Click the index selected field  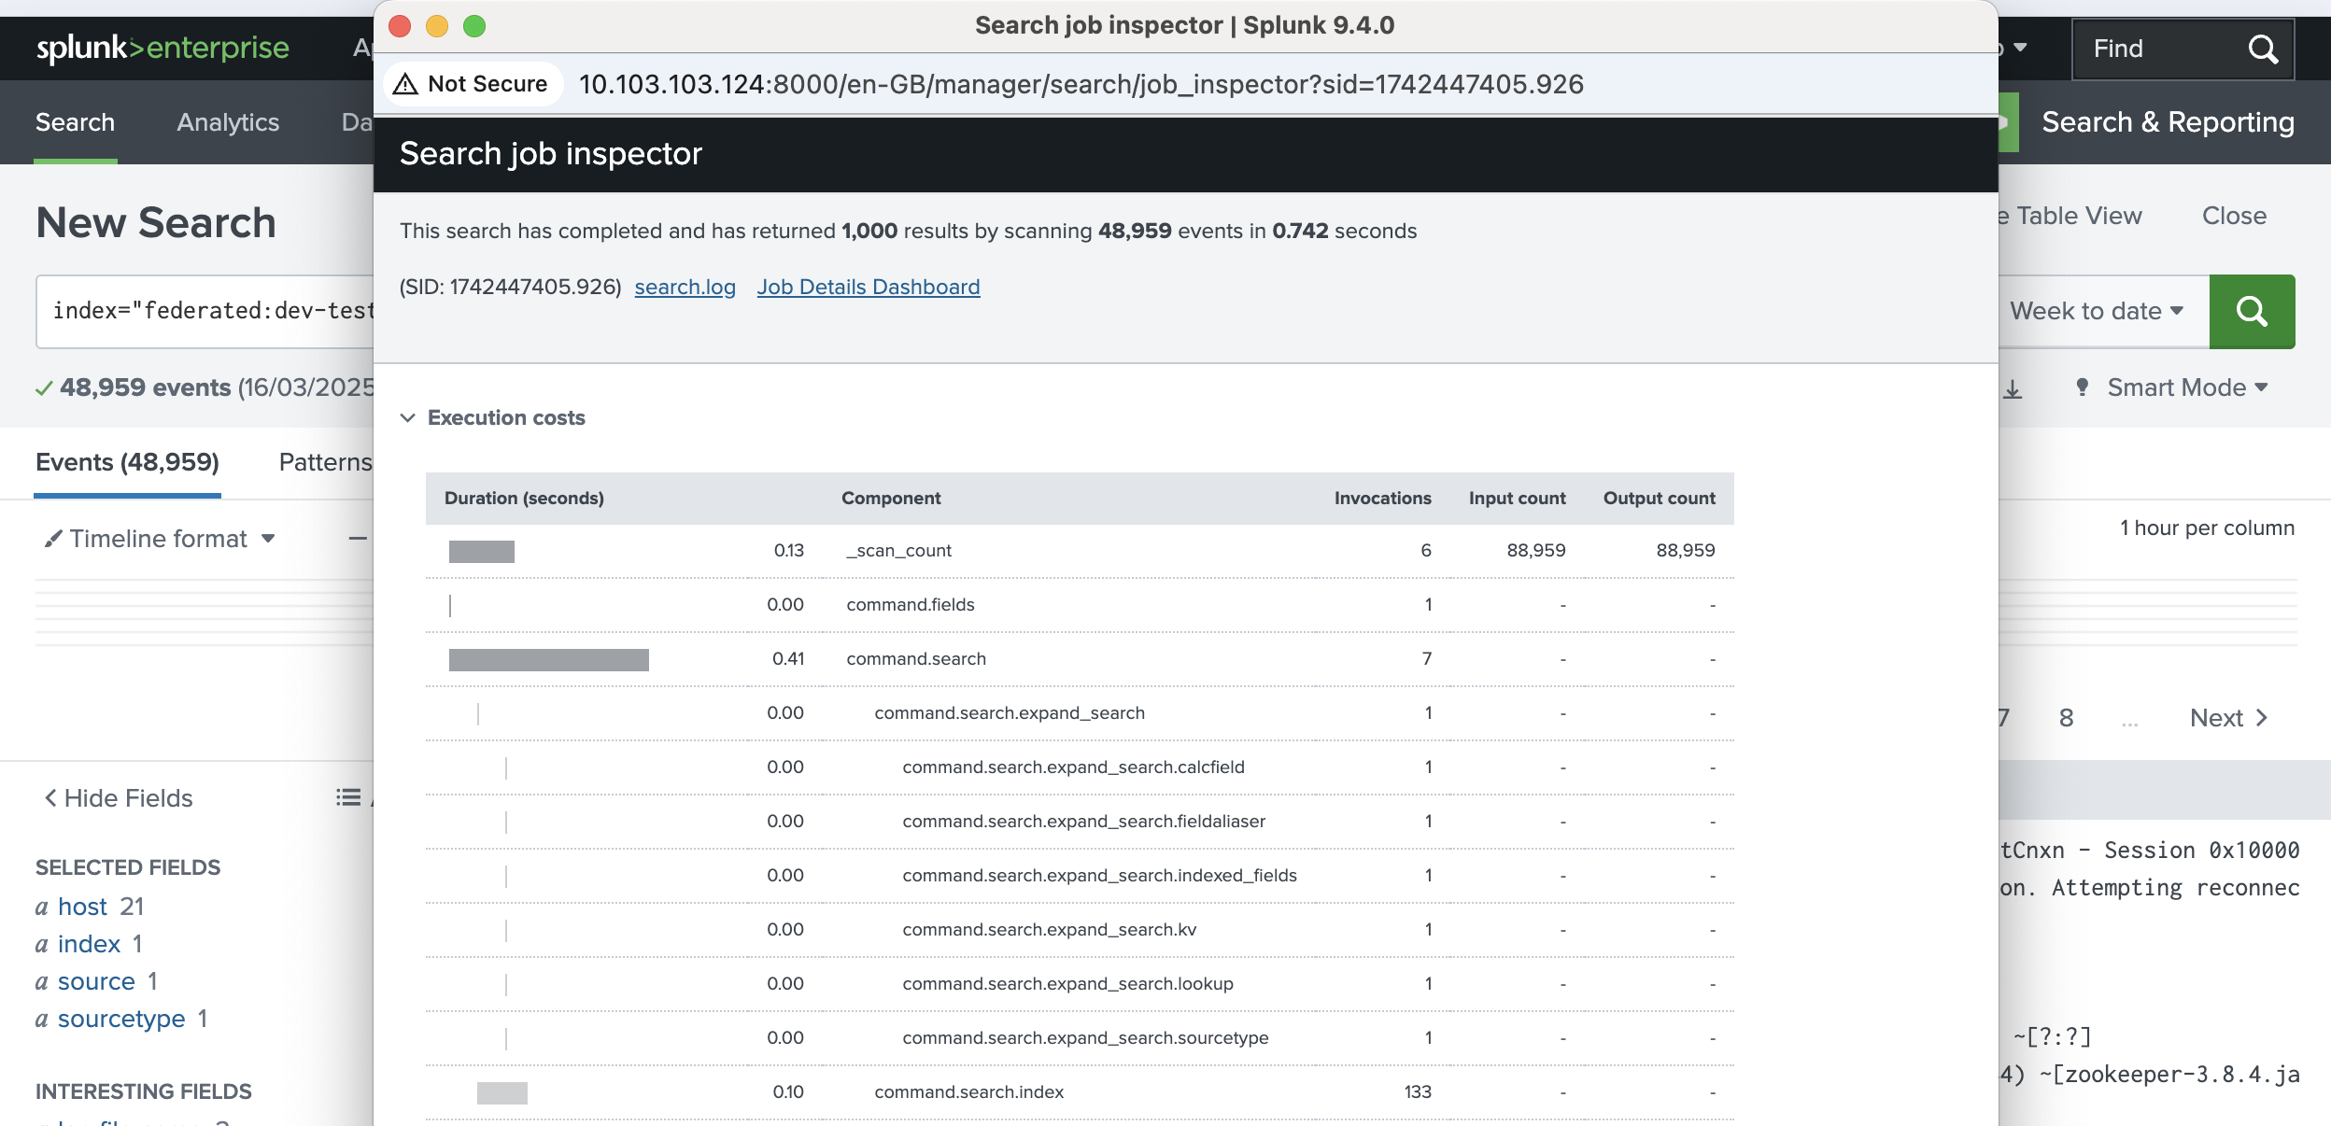(x=89, y=943)
